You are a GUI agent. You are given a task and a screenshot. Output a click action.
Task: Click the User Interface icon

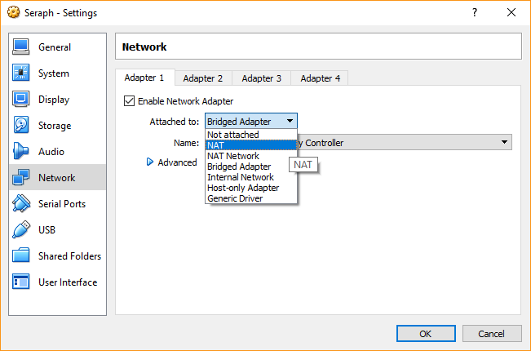tap(21, 282)
